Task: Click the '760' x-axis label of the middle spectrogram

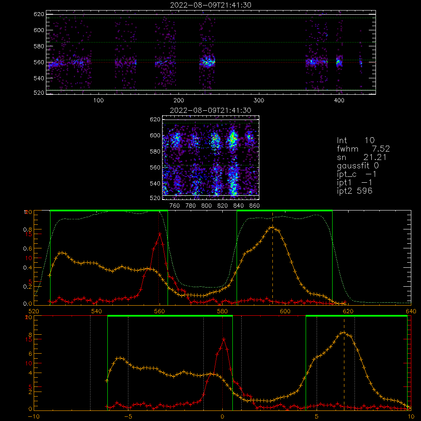Action: (x=175, y=206)
